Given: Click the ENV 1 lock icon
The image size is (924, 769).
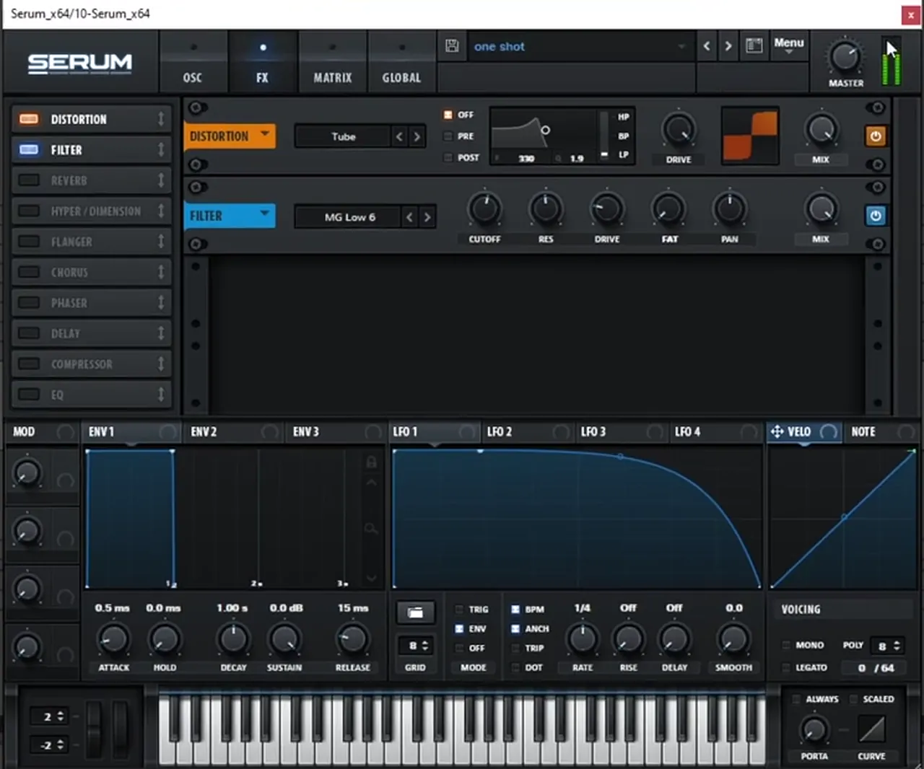Looking at the screenshot, I should coord(371,462).
